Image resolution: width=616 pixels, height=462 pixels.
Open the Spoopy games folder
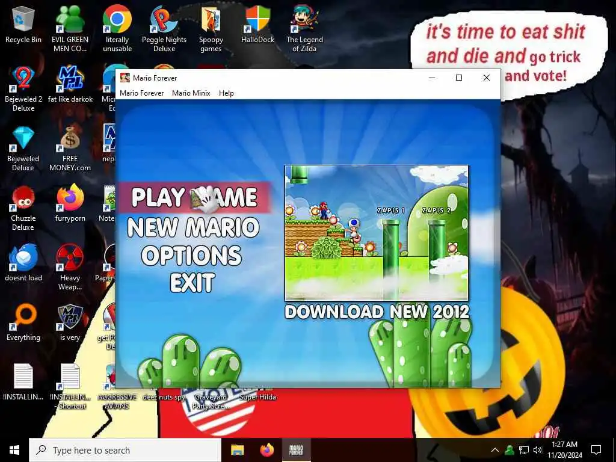tap(211, 29)
